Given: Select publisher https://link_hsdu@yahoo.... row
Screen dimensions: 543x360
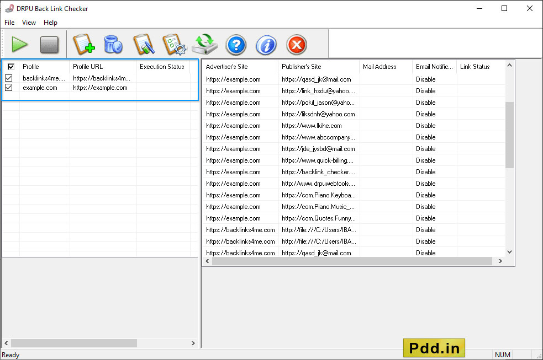Looking at the screenshot, I should pos(318,91).
